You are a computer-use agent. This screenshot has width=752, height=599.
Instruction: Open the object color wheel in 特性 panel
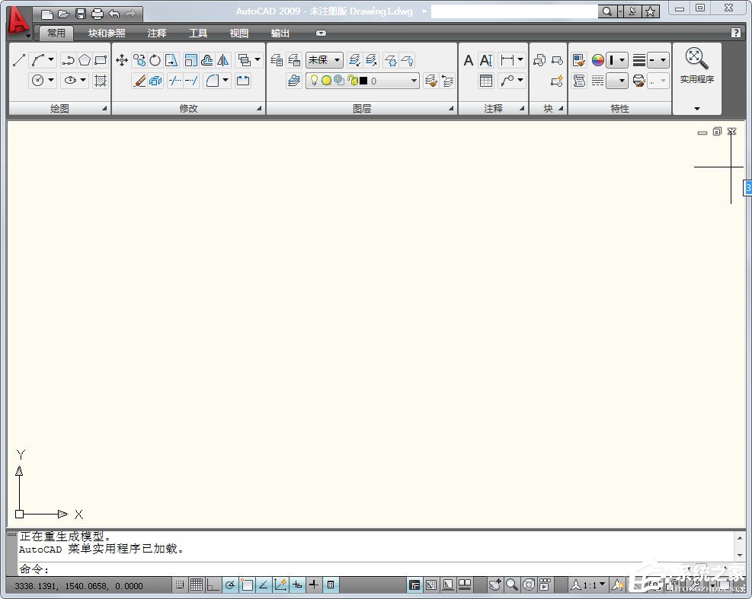point(597,60)
